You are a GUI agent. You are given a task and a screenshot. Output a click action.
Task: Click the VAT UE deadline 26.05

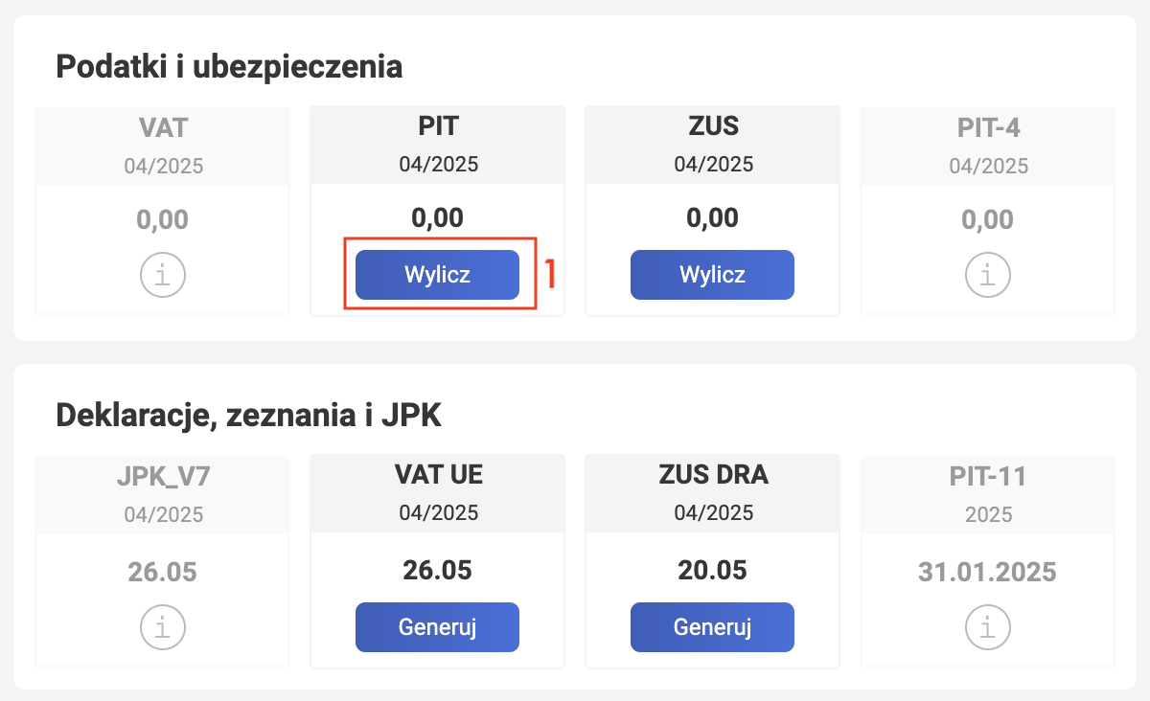[x=438, y=570]
